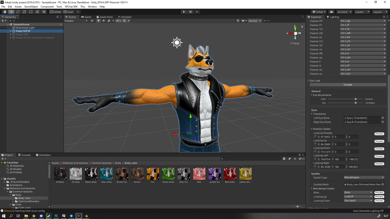Switch to the Lighting tab
This screenshot has height=219, width=390.
point(333,17)
